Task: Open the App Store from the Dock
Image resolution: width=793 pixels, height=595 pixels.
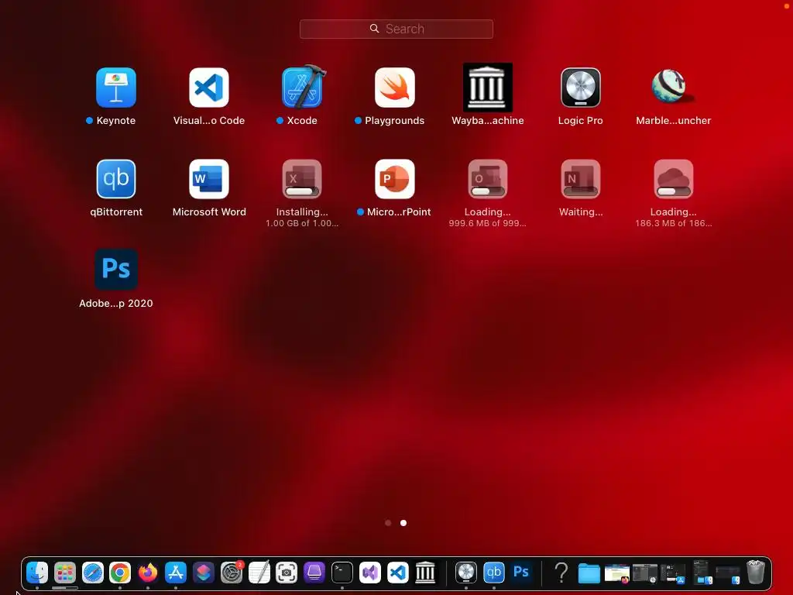Action: pyautogui.click(x=176, y=573)
